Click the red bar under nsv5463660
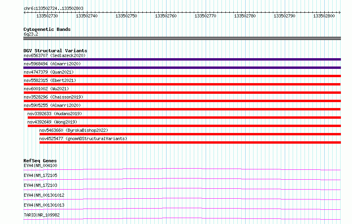The width and height of the screenshot is (352, 224). pos(190,134)
